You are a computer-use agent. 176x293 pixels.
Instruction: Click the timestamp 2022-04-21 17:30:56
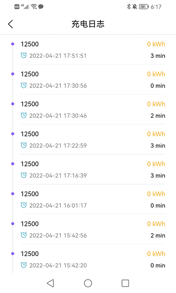pyautogui.click(x=58, y=86)
